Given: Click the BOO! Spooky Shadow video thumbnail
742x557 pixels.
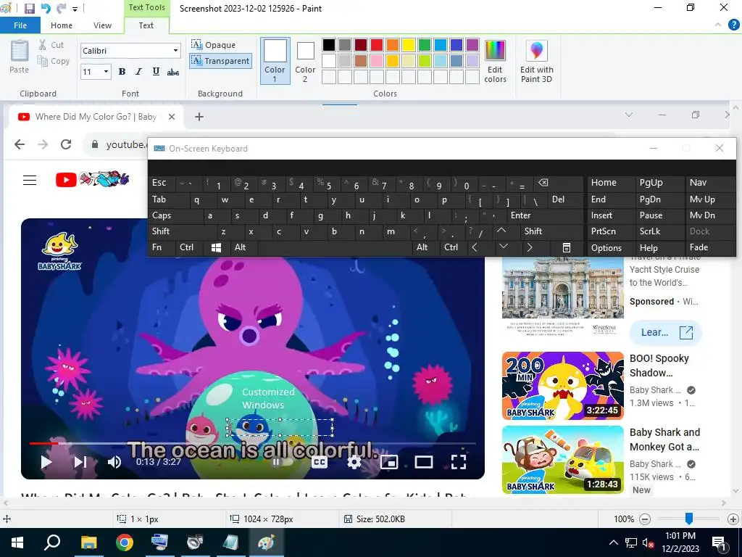Looking at the screenshot, I should tap(562, 386).
